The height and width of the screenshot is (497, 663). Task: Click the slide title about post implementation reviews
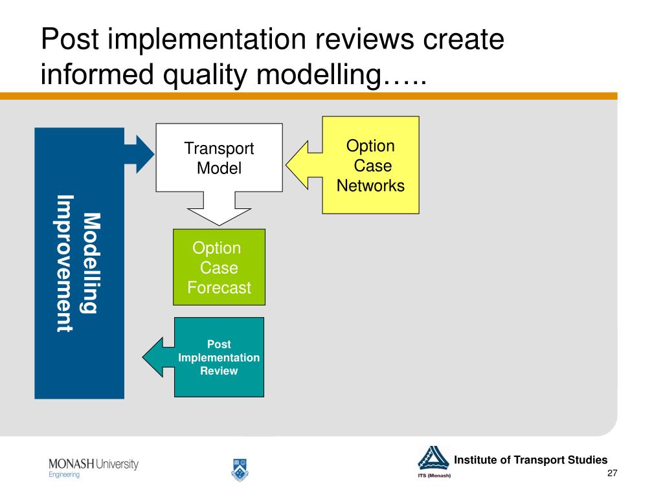(273, 56)
